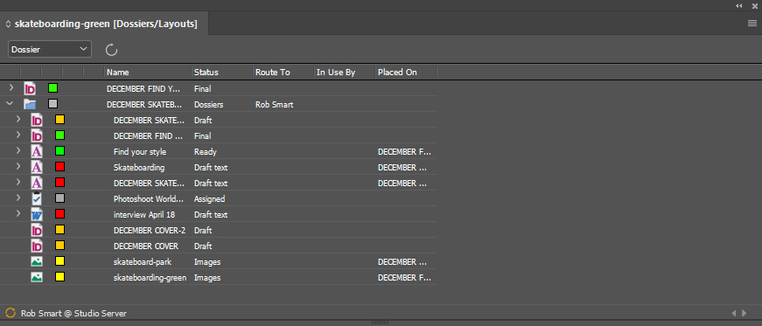Click the up-down arrows icon on the panel tab
Viewport: 762px width, 326px height.
click(x=8, y=24)
